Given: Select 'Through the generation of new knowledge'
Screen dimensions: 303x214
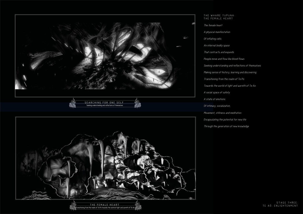Looking at the screenshot, I should click(x=226, y=126).
